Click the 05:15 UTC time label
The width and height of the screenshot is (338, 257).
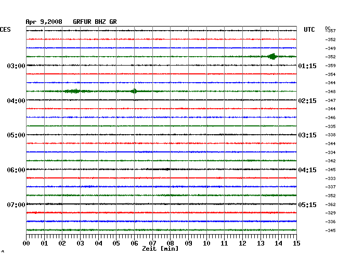coord(307,204)
